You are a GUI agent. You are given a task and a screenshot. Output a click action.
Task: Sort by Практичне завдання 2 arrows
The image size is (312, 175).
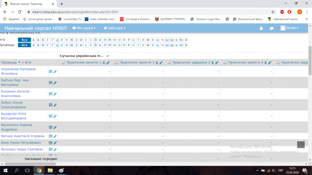pos(213,63)
